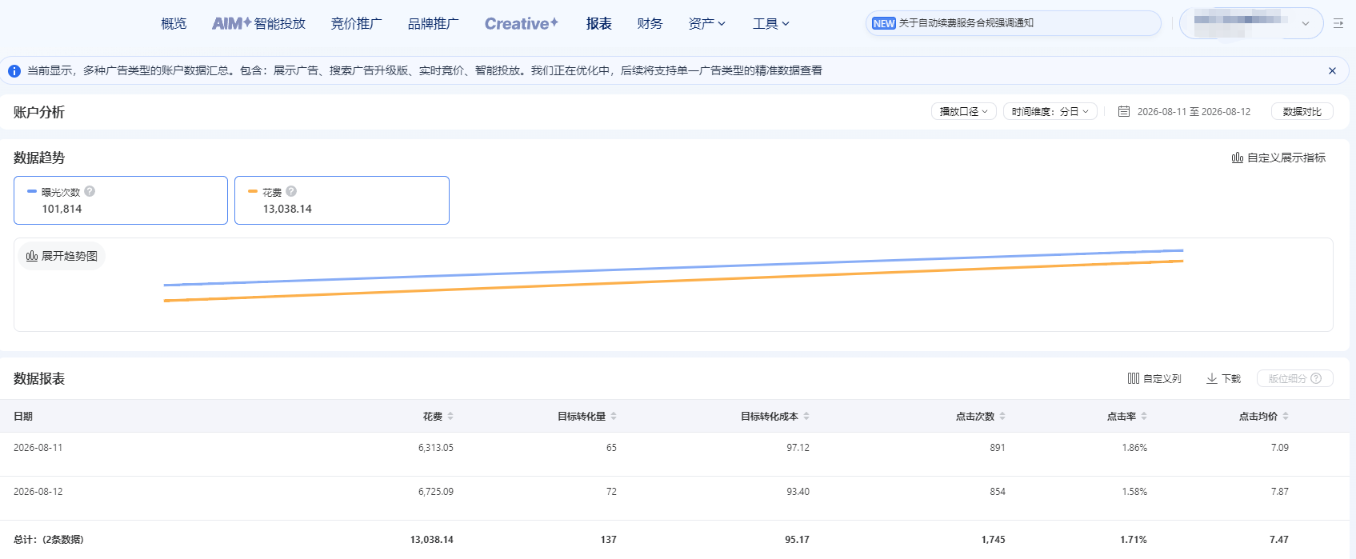Image resolution: width=1356 pixels, height=559 pixels.
Task: Click help icon next to 花费 card
Action: (x=291, y=191)
